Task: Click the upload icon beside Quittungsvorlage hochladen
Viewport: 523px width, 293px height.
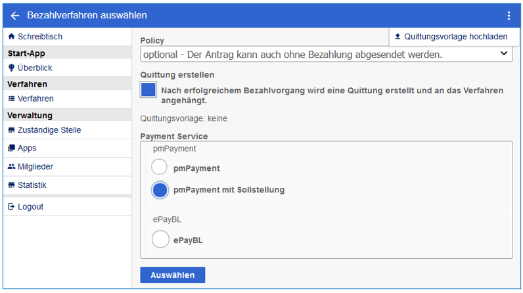Action: [398, 37]
